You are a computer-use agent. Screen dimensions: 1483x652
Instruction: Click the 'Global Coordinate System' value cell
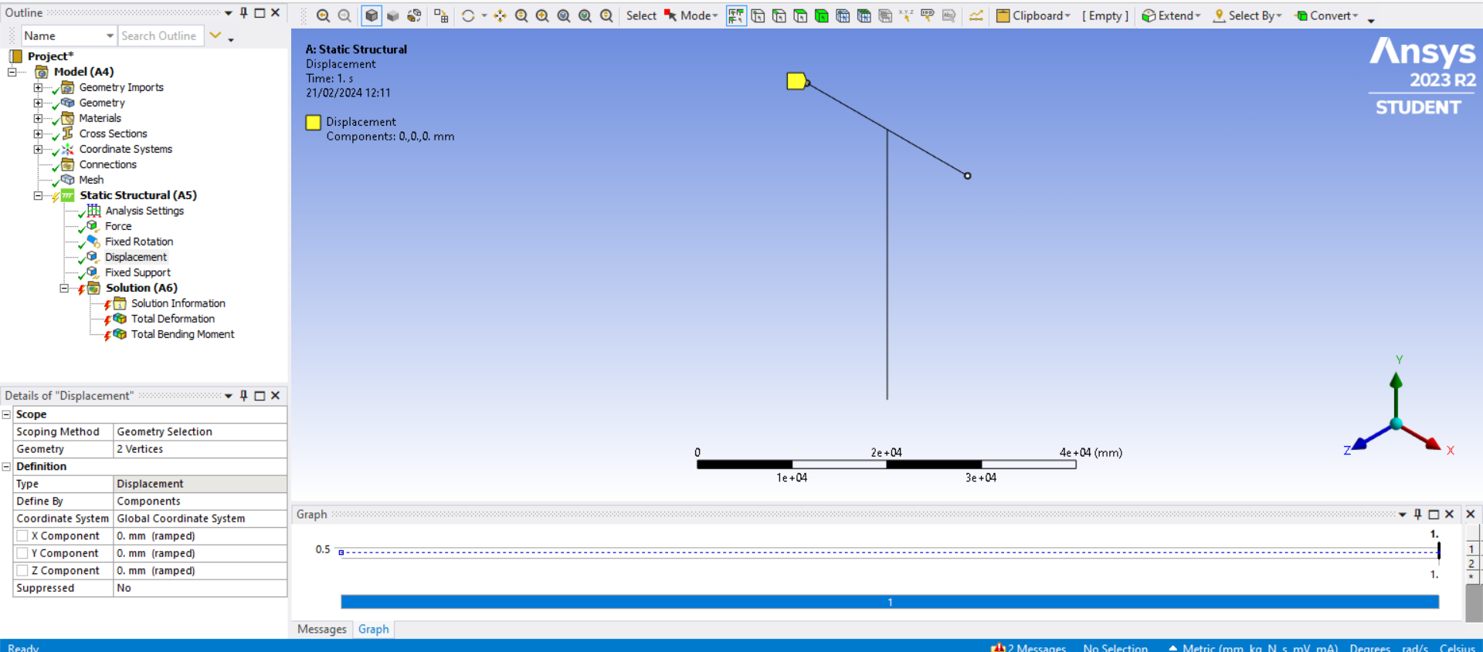click(x=200, y=519)
